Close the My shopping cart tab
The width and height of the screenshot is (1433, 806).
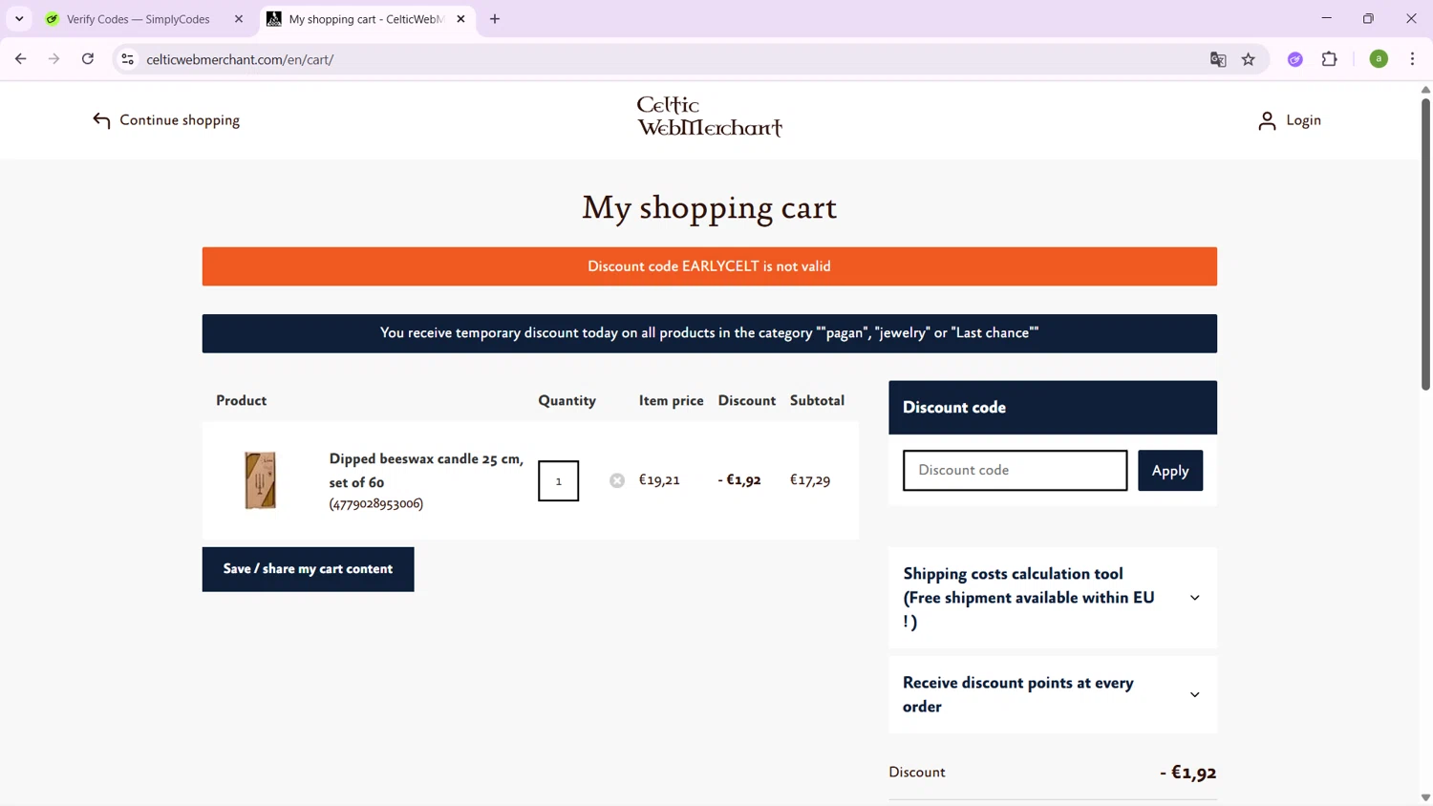coord(460,19)
